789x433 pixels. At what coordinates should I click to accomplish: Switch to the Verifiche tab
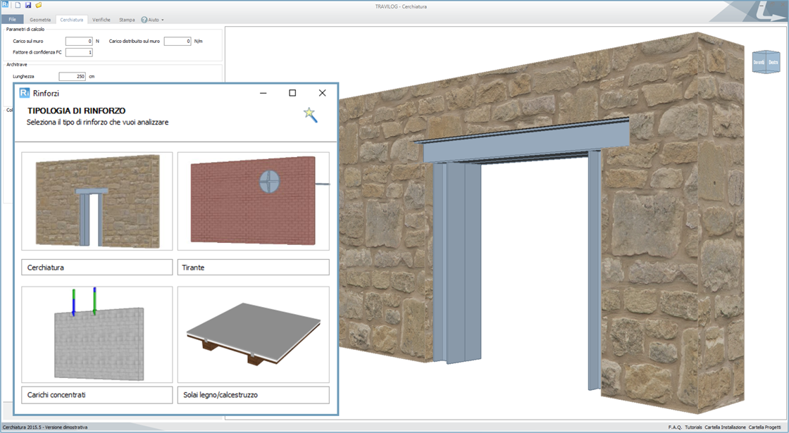click(x=101, y=20)
